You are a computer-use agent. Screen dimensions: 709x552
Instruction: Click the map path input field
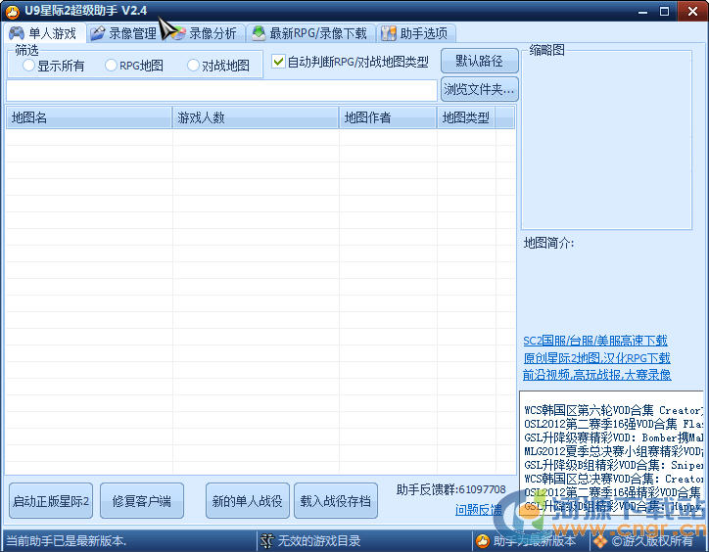coord(221,90)
